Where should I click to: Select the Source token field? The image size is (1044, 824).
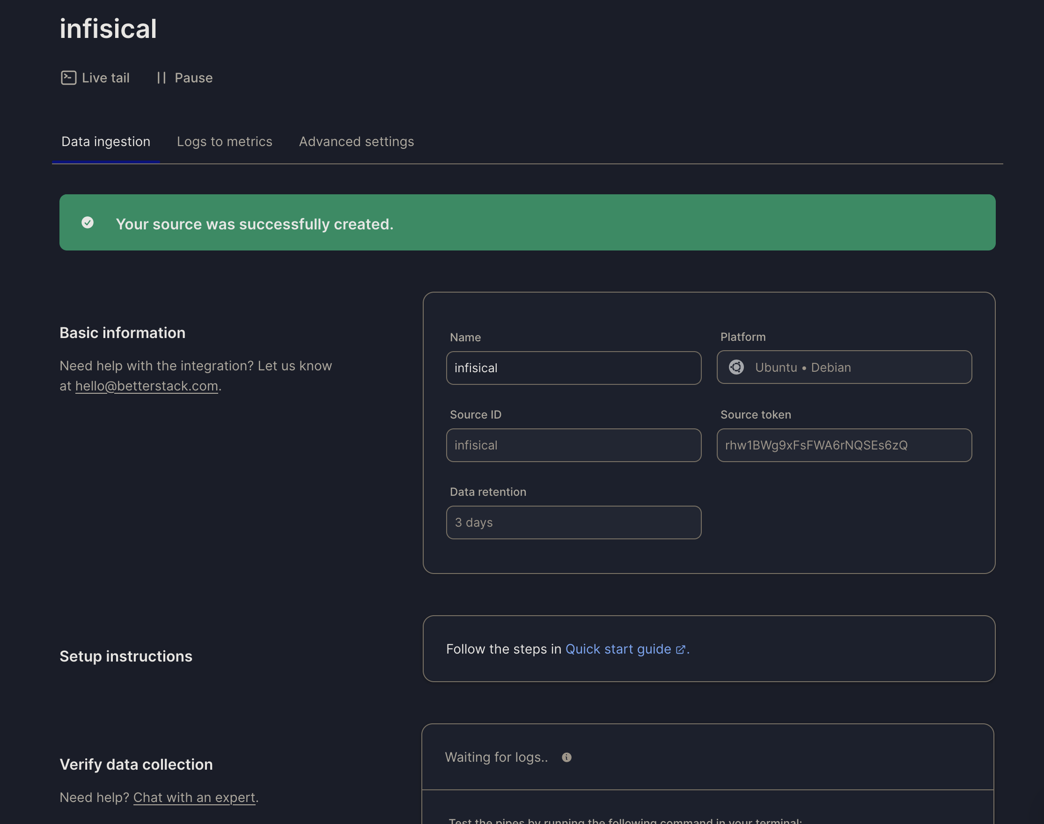pos(844,445)
